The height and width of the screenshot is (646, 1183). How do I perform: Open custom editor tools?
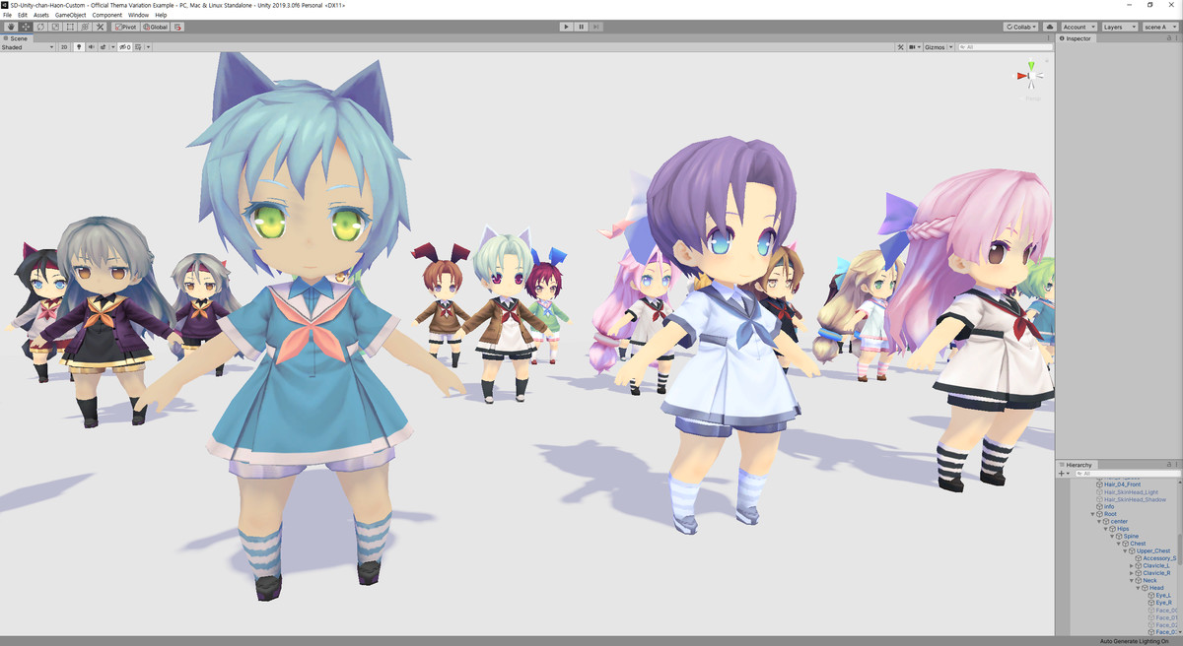click(x=100, y=27)
